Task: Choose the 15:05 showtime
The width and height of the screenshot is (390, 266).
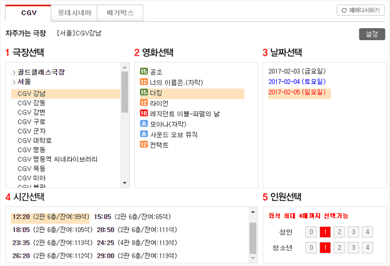Action: coord(132,217)
